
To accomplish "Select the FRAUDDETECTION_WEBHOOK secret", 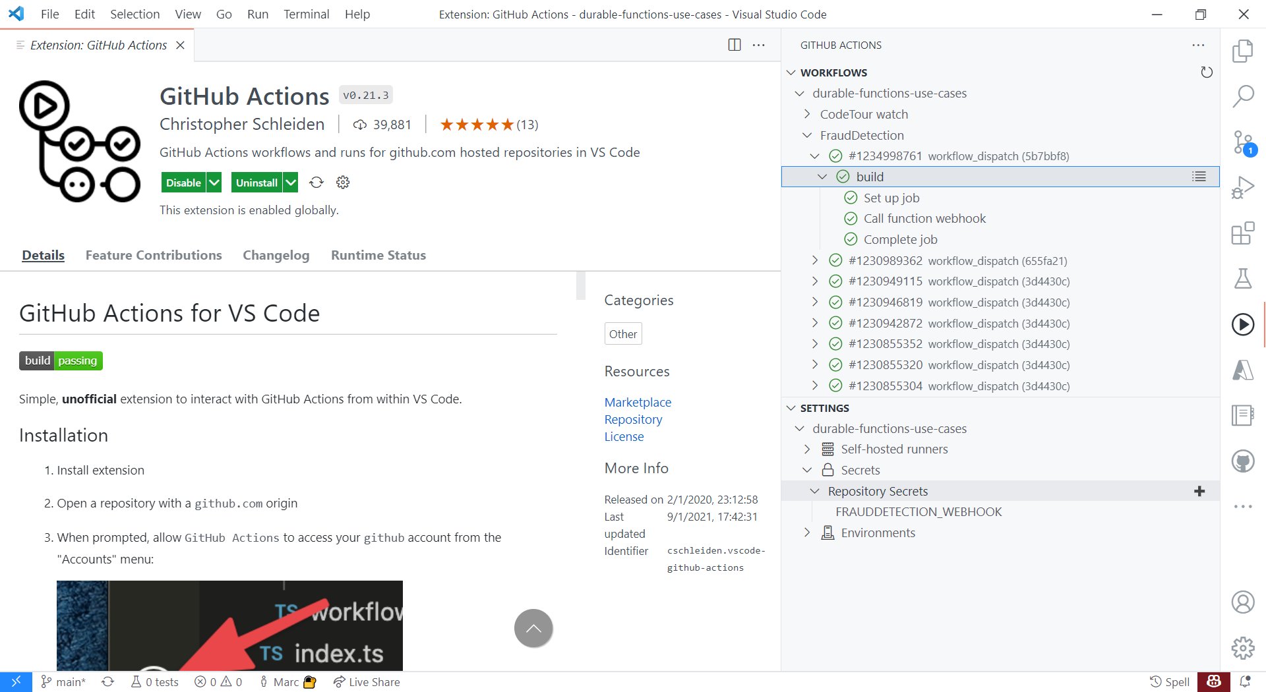I will click(x=919, y=511).
